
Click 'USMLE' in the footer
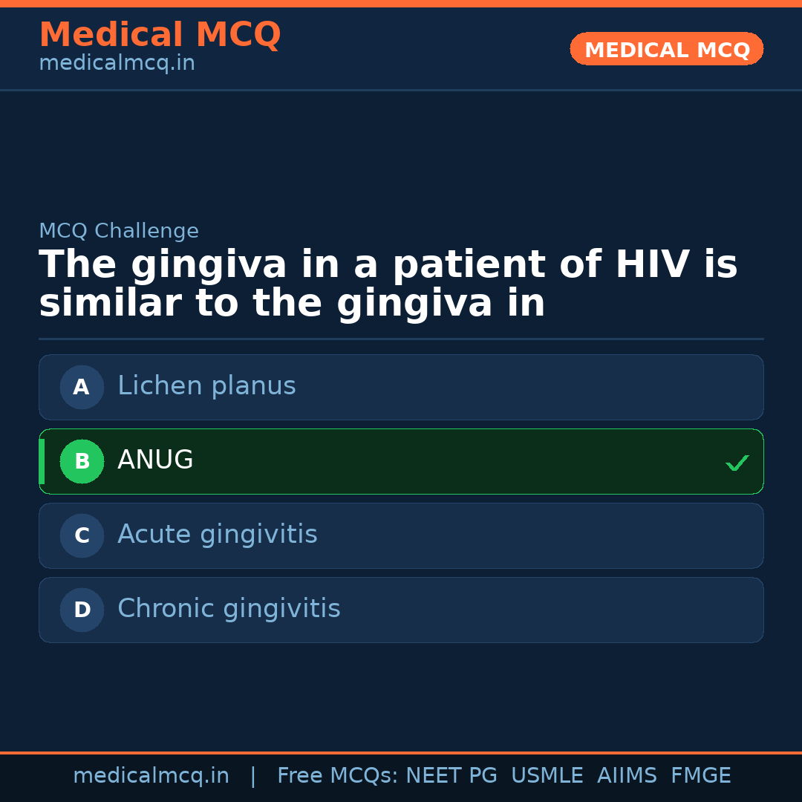547,776
